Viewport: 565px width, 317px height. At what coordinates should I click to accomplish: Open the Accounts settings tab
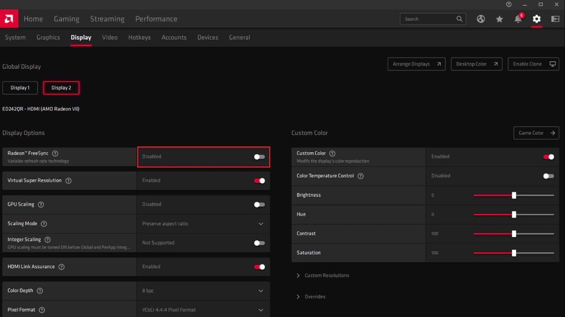(174, 38)
